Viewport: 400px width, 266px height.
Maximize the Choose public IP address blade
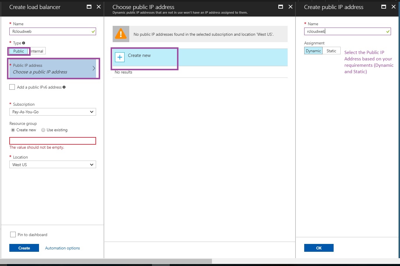(x=280, y=7)
